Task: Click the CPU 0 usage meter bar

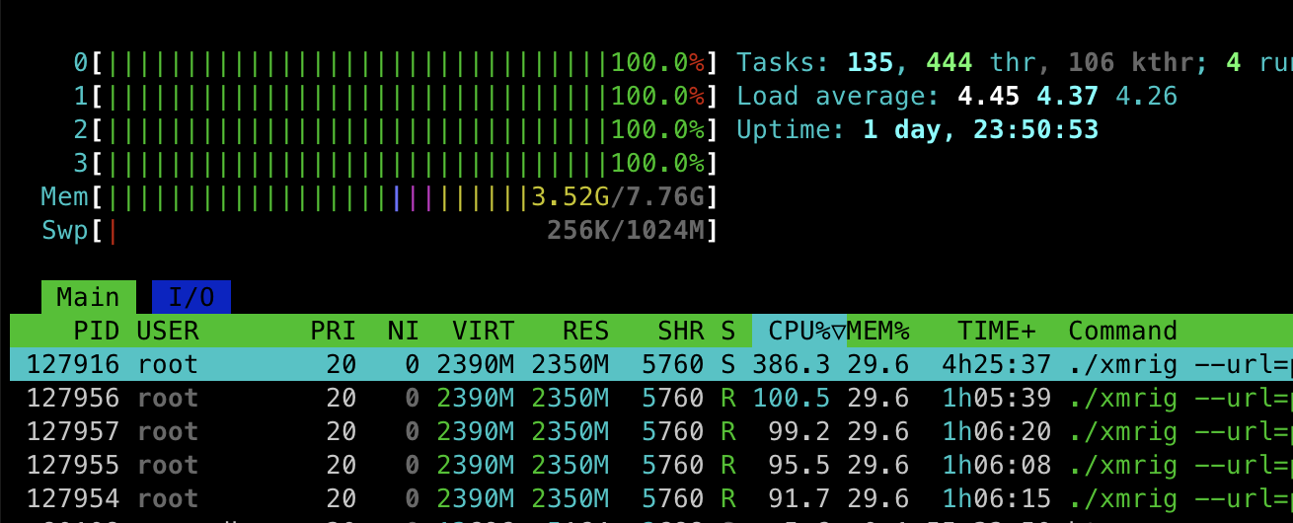Action: pyautogui.click(x=405, y=63)
